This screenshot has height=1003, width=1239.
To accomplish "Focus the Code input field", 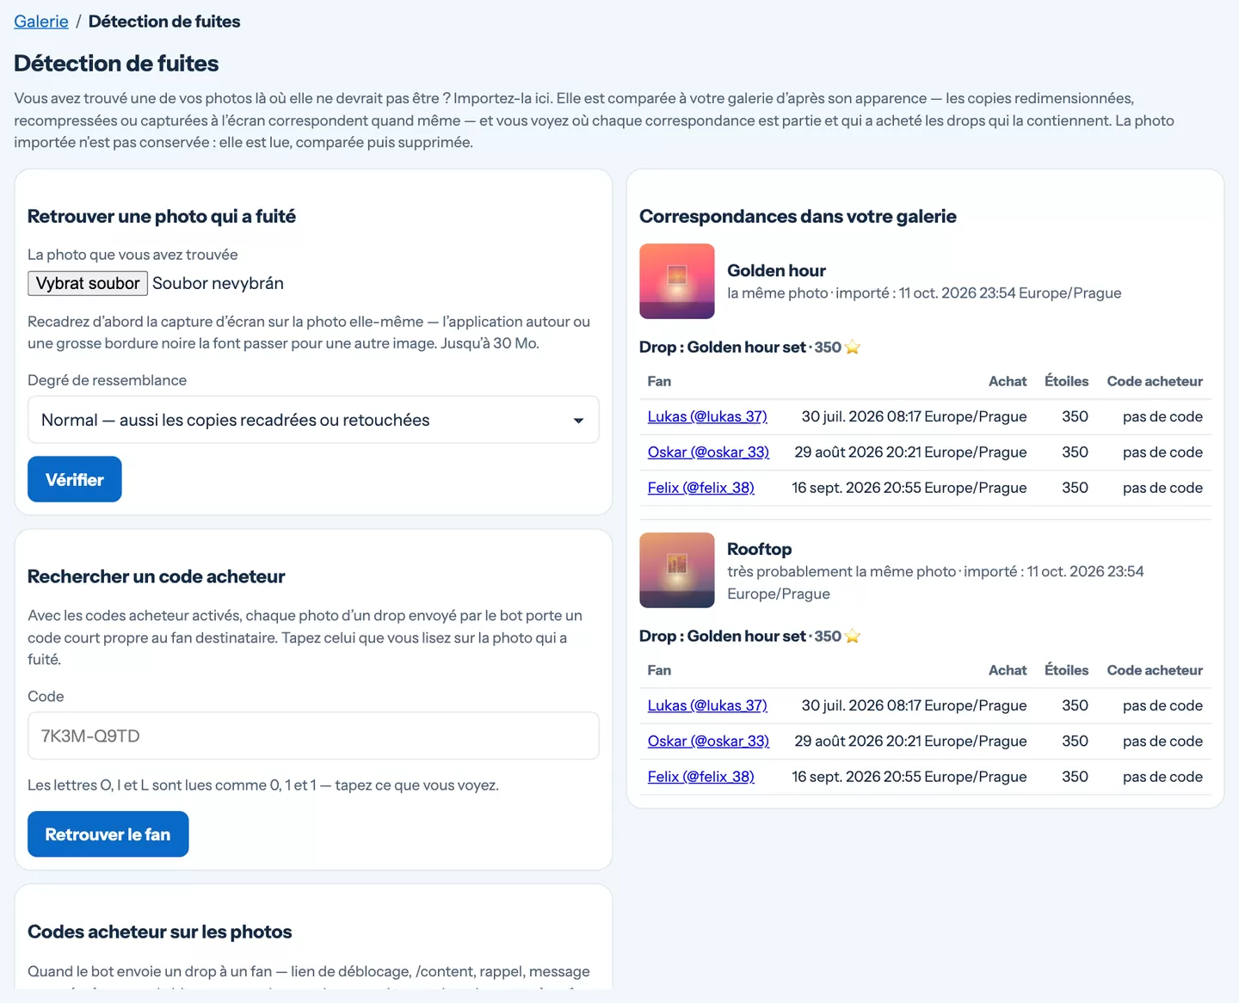I will (313, 735).
